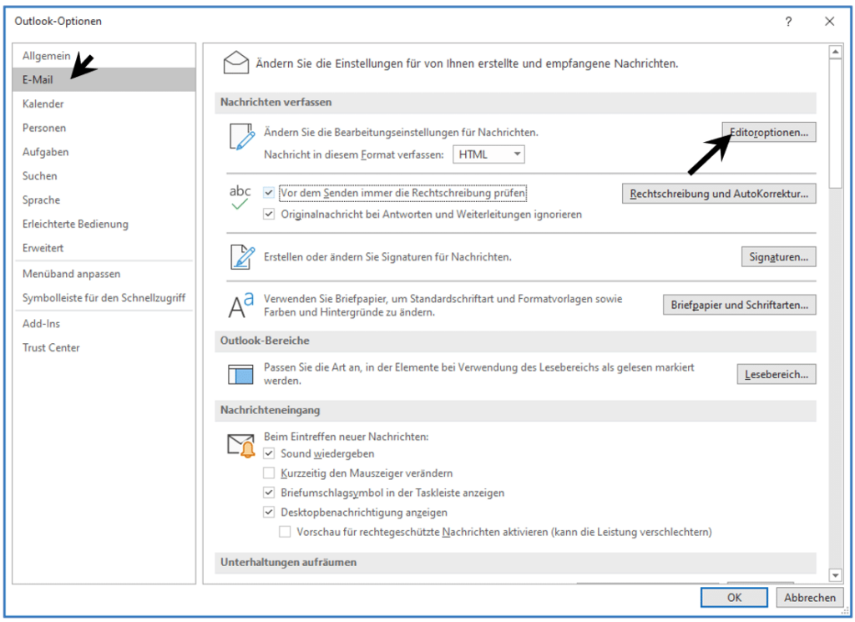Screen dimensions: 855x622
Task: Open the Add-Ins category
Action: [x=42, y=323]
